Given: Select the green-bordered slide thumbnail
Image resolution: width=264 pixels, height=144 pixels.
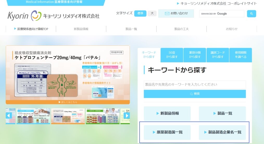Looking at the screenshot, I should click(103, 116).
